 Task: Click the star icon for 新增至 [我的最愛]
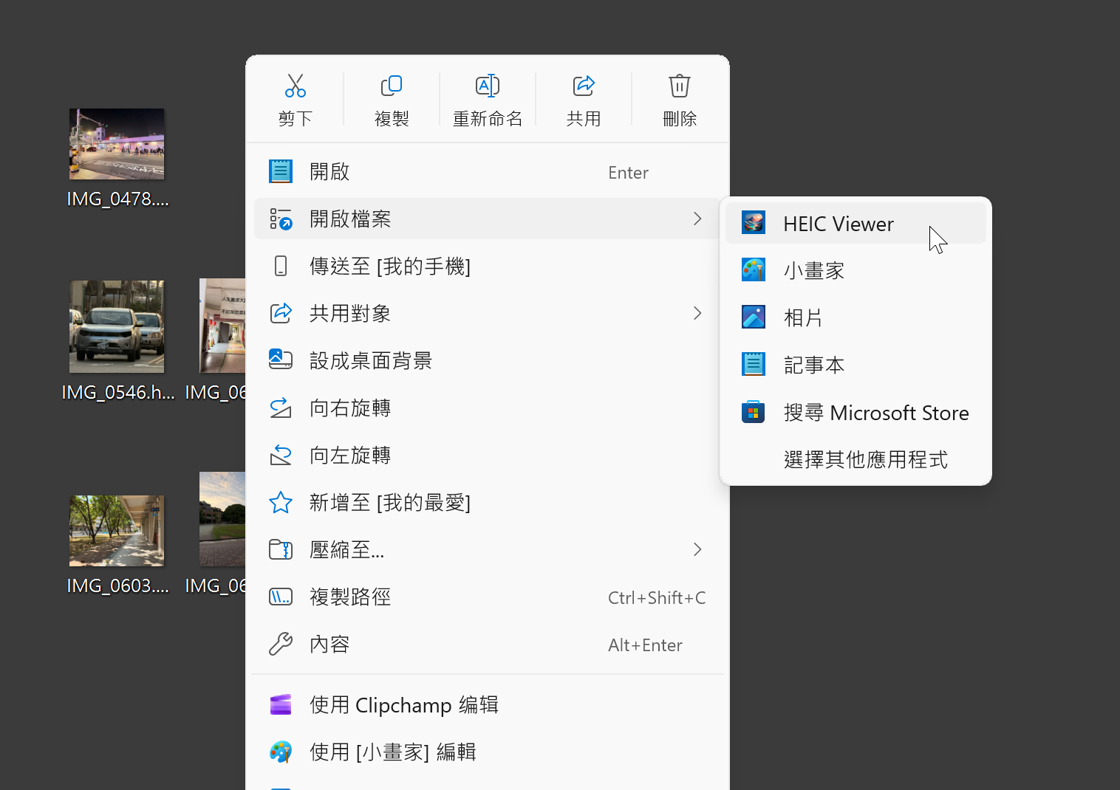click(281, 503)
